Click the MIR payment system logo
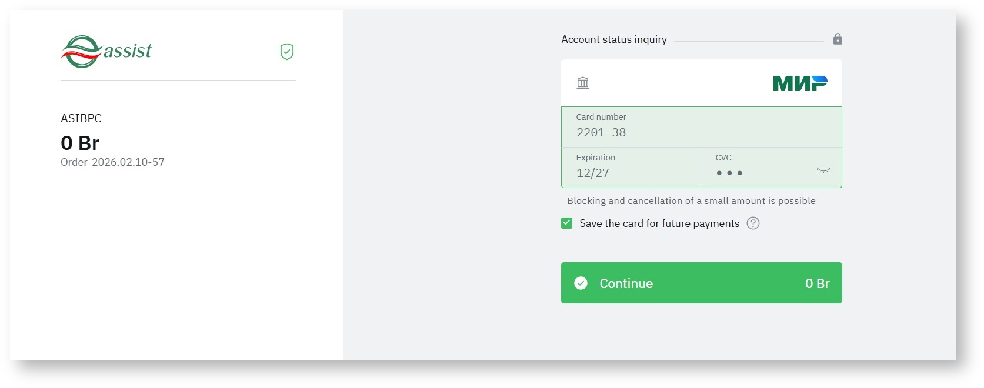Image resolution: width=984 pixels, height=388 pixels. (x=800, y=83)
